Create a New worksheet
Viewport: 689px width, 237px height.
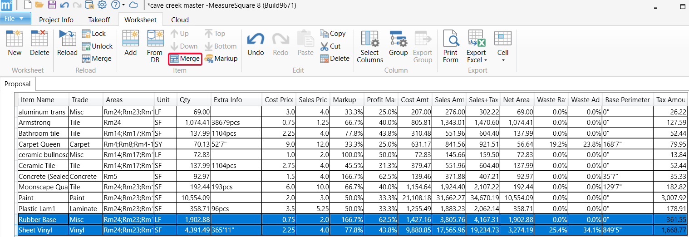(x=15, y=43)
